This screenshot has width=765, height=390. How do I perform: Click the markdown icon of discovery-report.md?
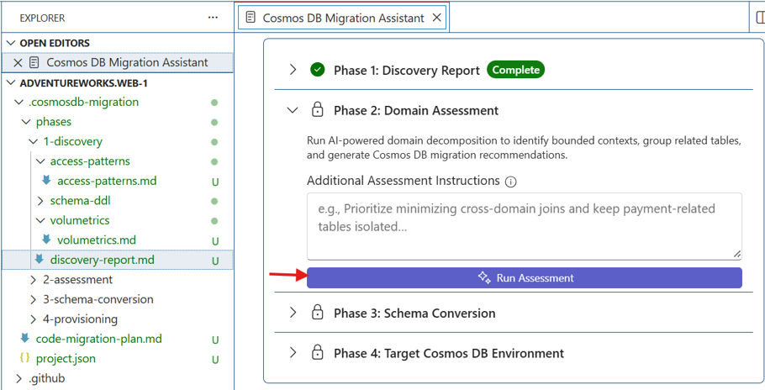coord(39,259)
